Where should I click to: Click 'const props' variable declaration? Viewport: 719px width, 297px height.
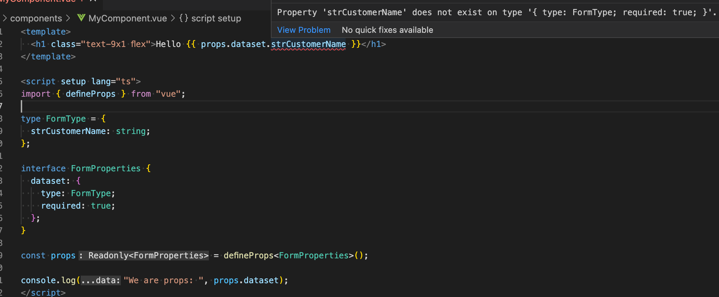(x=48, y=256)
